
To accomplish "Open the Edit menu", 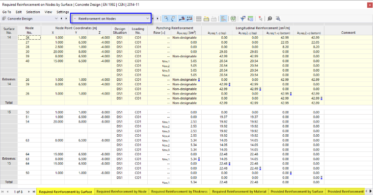I will tap(19, 12).
